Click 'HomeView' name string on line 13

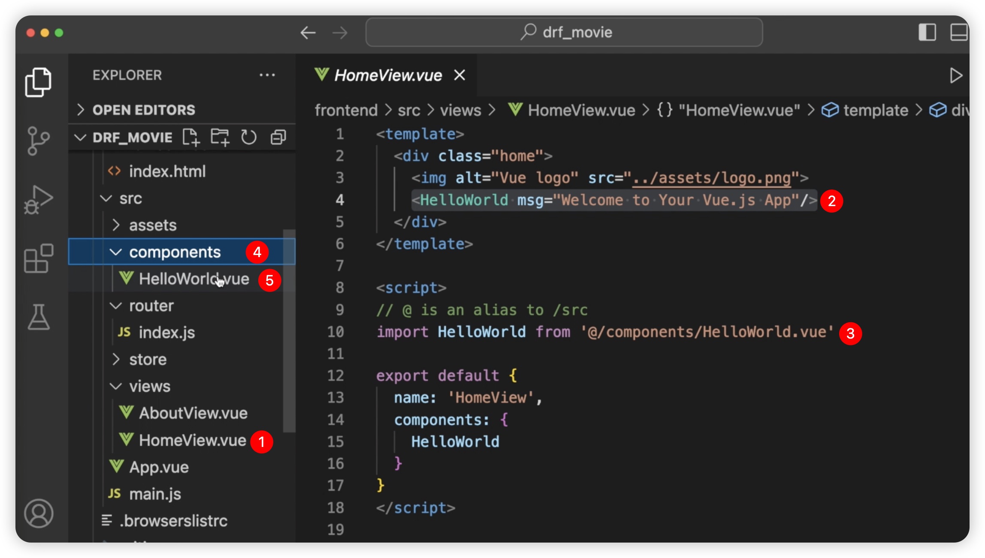[x=490, y=398]
